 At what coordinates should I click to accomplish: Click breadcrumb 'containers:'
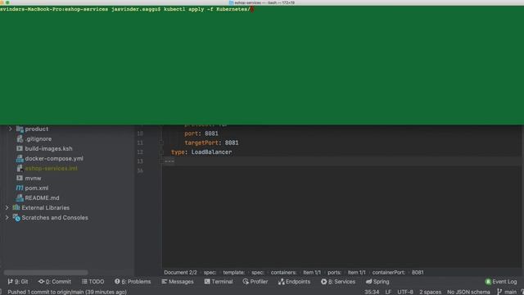coord(283,273)
